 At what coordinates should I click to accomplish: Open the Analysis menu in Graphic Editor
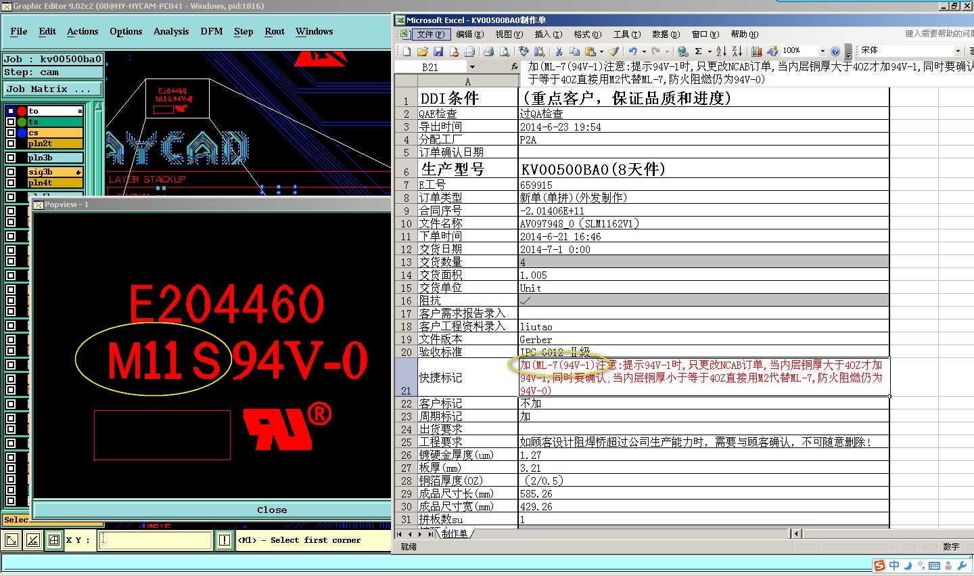171,31
